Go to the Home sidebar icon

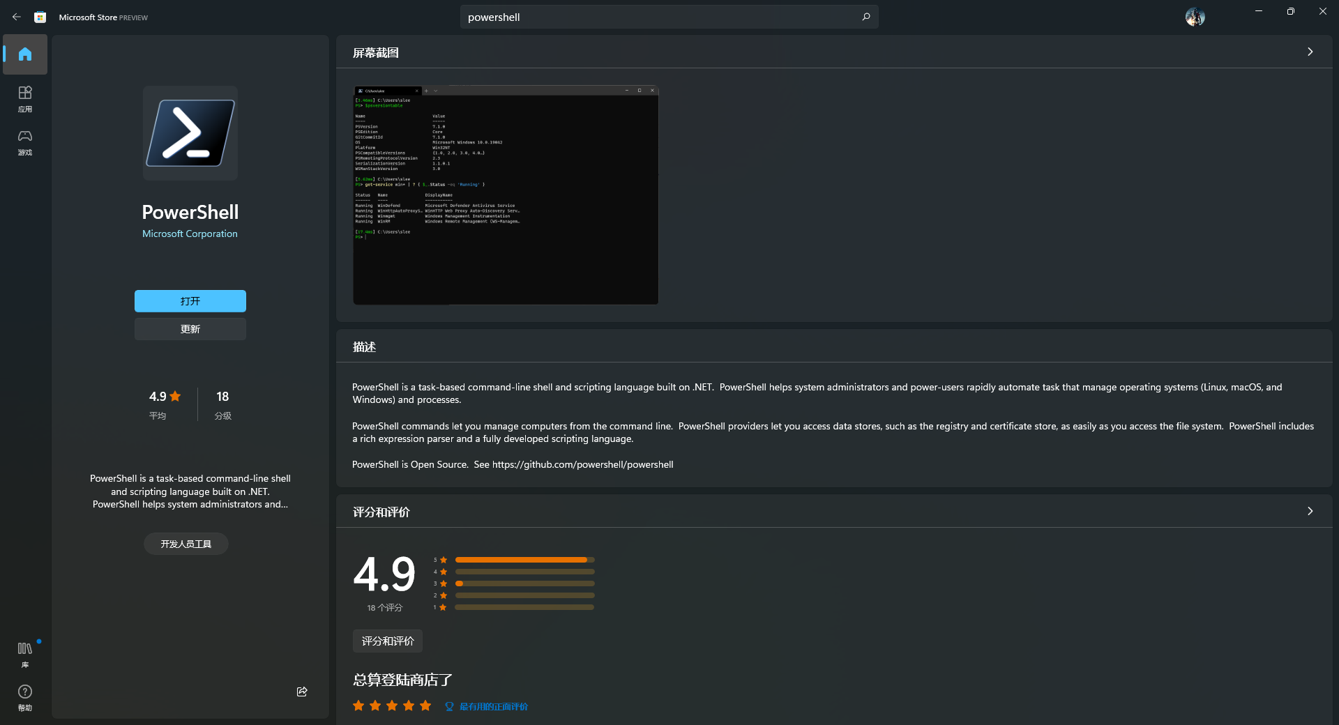[x=25, y=54]
